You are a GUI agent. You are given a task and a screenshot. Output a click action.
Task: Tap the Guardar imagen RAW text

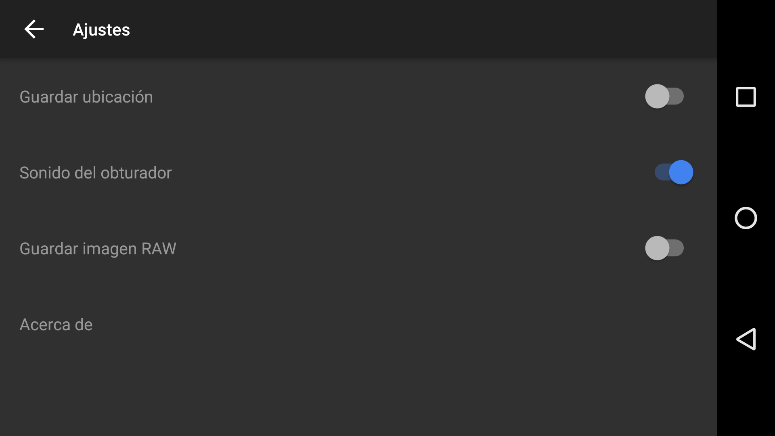coord(98,249)
